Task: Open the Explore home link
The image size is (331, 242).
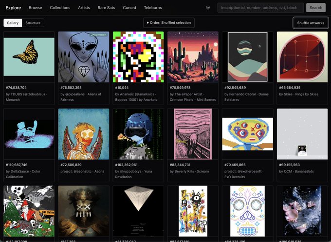Action: tap(13, 8)
